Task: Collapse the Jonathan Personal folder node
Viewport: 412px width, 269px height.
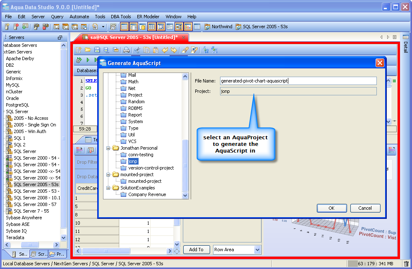Action: point(108,148)
